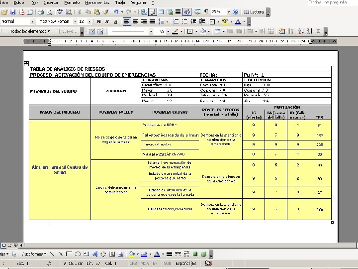Insert an Excel worksheet icon
Image resolution: width=358 pixels, height=269 pixels.
click(170, 12)
